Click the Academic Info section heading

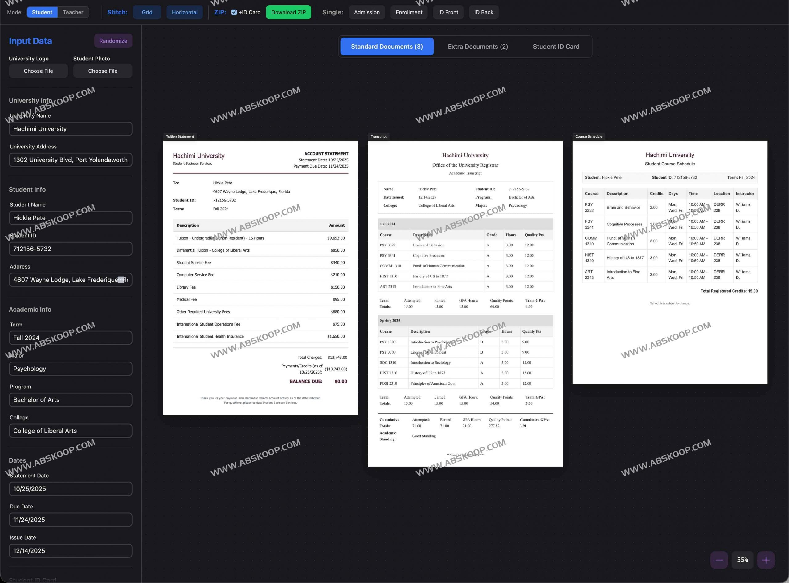(30, 310)
